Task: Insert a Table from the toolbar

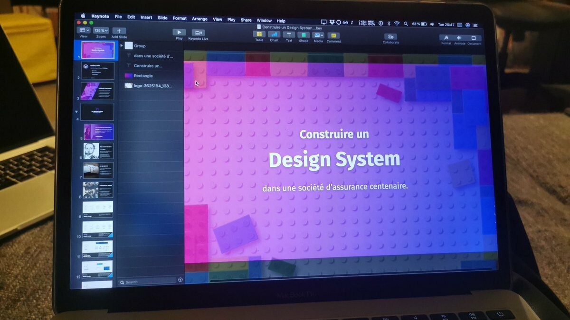Action: click(x=259, y=34)
